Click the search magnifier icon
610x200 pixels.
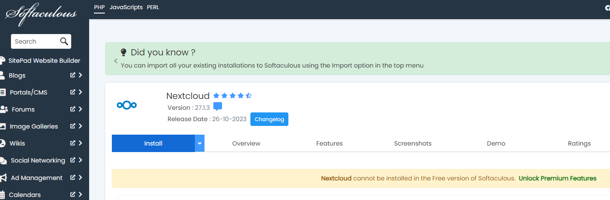[64, 41]
